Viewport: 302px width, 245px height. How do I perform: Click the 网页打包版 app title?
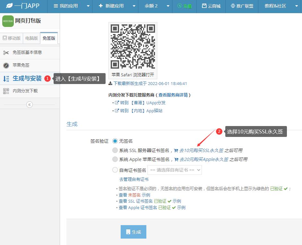(28, 21)
